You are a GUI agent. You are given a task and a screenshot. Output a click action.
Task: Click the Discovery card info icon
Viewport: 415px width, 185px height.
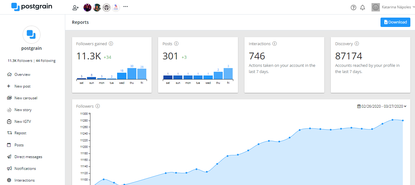[x=357, y=44]
